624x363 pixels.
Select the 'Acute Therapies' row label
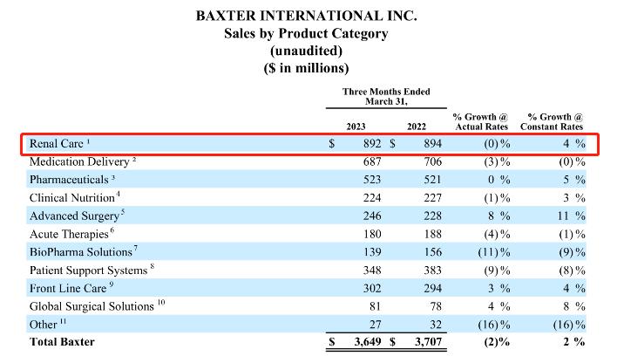coord(69,234)
